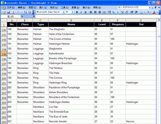The image size is (161, 124).
Task: Align text left
Action: click(91, 12)
